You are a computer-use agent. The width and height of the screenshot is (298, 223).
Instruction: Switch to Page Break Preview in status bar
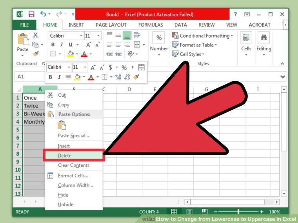point(205,211)
